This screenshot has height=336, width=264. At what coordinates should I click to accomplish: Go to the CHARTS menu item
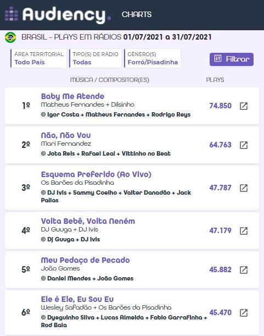point(137,14)
